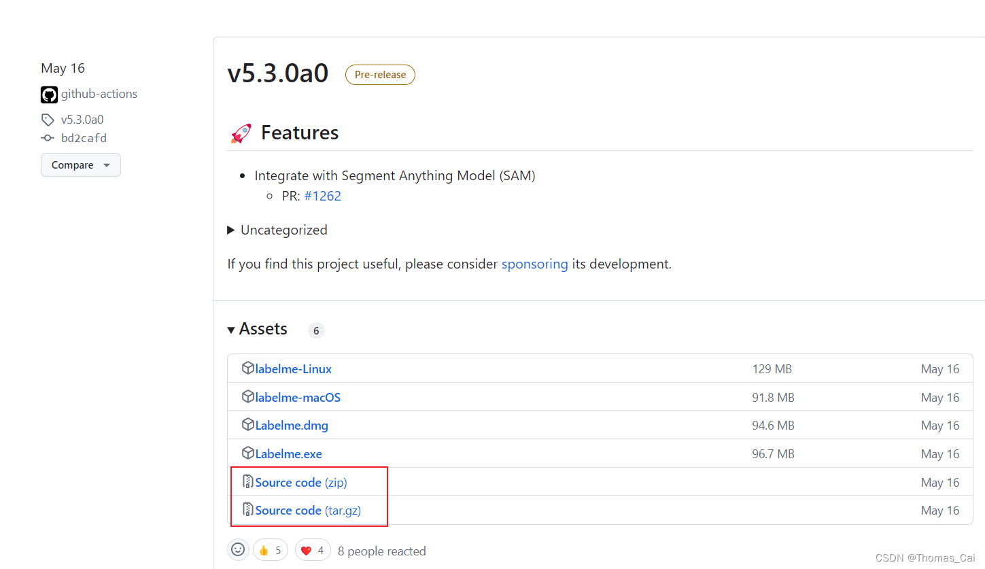
Task: Click the Pre-release badge
Action: click(x=380, y=75)
